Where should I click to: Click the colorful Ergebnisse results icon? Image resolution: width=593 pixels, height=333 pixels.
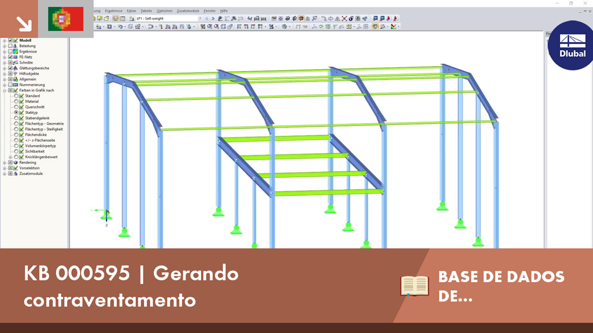[x=16, y=51]
